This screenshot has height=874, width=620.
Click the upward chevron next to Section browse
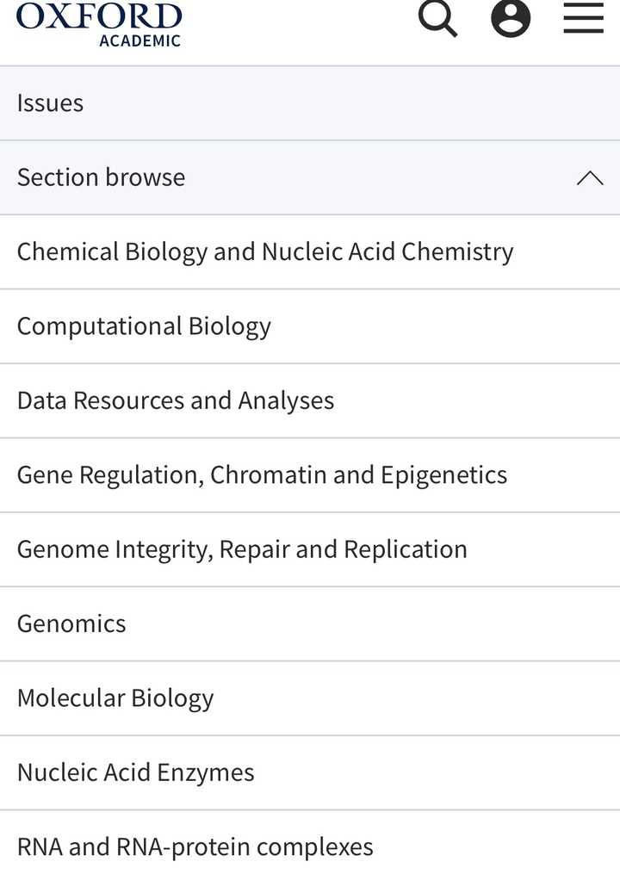[x=590, y=177]
